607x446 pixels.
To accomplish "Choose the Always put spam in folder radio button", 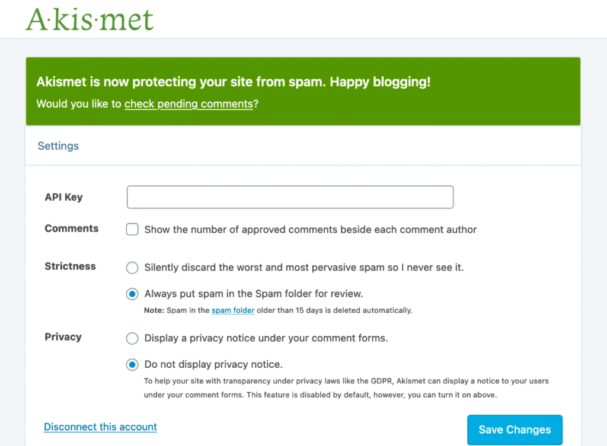I will [x=132, y=294].
